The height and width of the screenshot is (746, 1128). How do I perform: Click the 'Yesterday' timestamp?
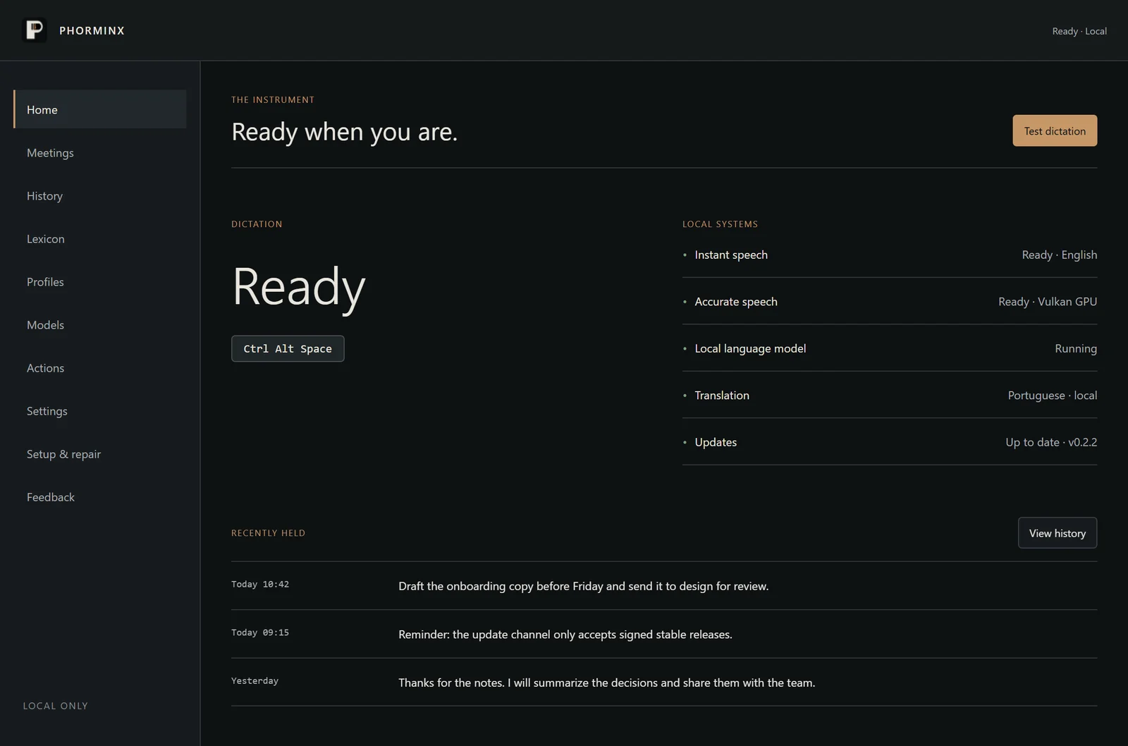255,681
